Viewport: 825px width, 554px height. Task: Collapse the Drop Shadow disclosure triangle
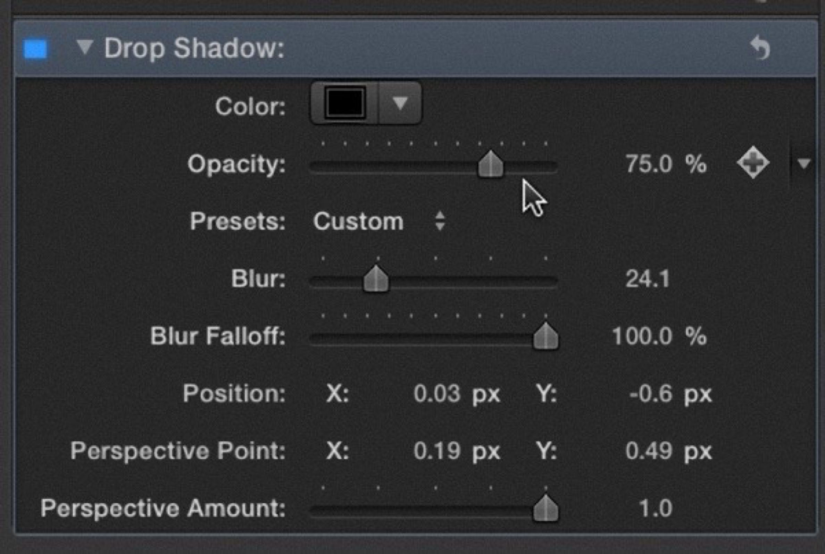(x=85, y=47)
